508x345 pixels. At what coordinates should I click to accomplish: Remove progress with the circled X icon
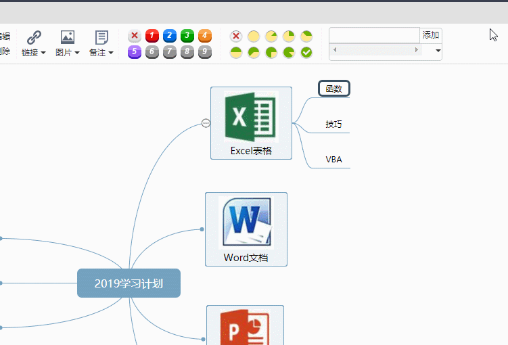coord(236,37)
